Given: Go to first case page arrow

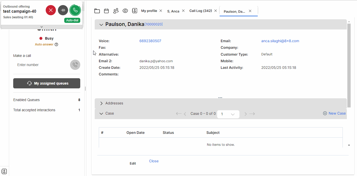Looking at the screenshot, I should 179,114.
